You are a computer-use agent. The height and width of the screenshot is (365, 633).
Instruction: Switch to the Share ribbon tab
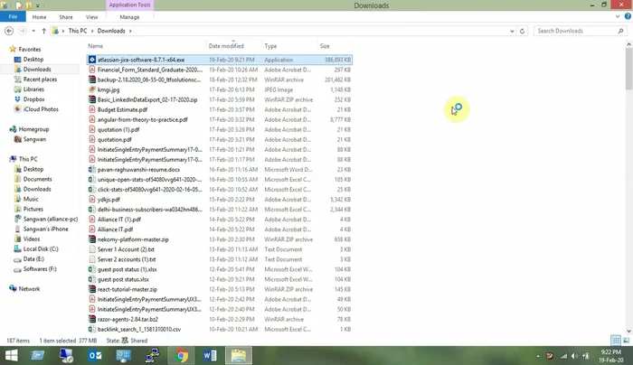[66, 17]
